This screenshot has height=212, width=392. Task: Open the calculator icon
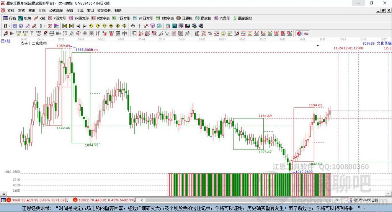[174, 26]
